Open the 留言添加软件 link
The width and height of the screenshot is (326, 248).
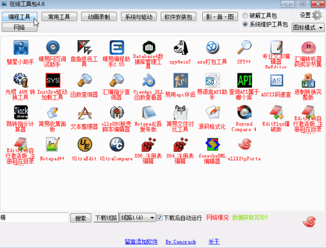click(142, 241)
